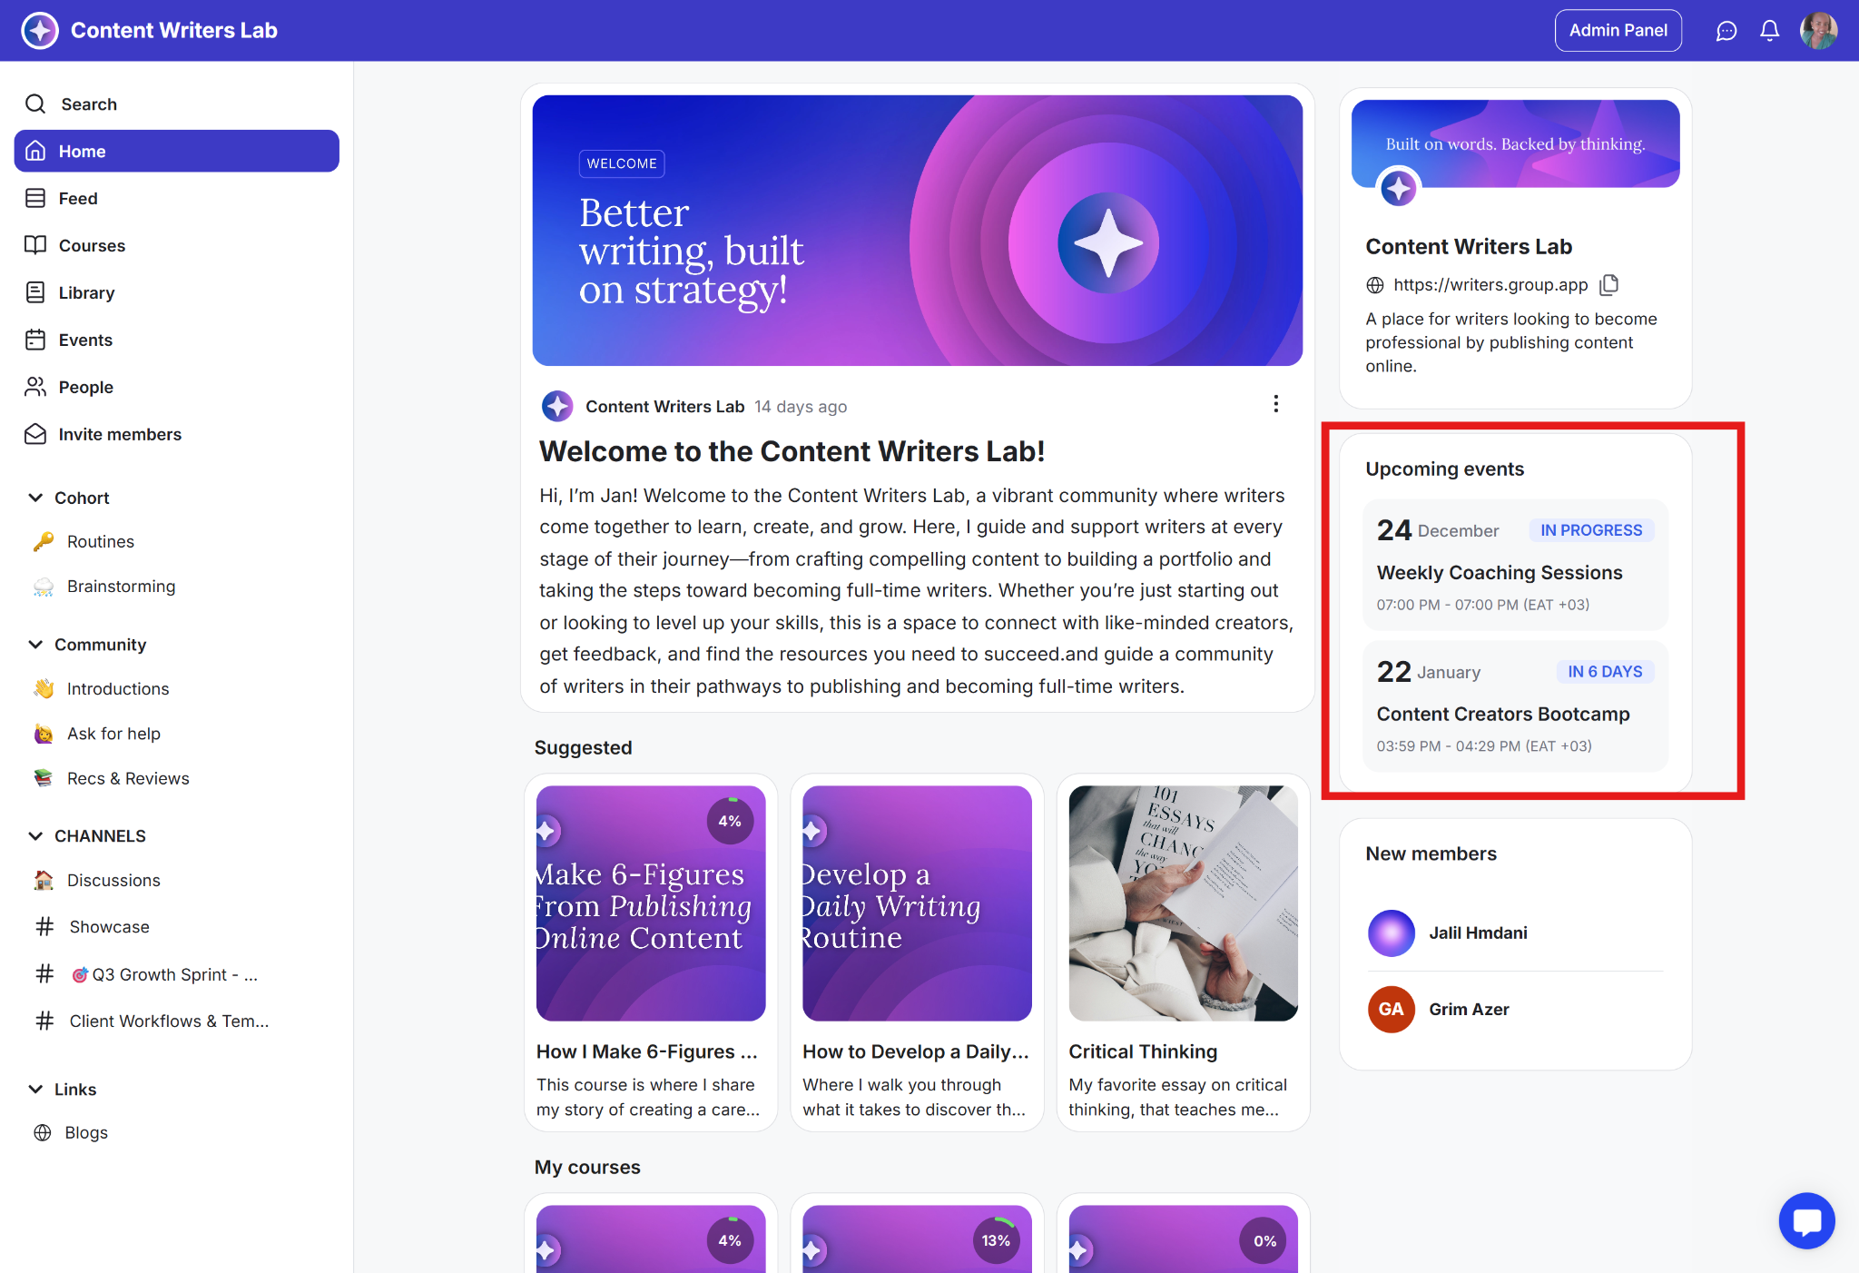The width and height of the screenshot is (1859, 1273).
Task: Open the chat messages icon in header
Action: click(1726, 31)
